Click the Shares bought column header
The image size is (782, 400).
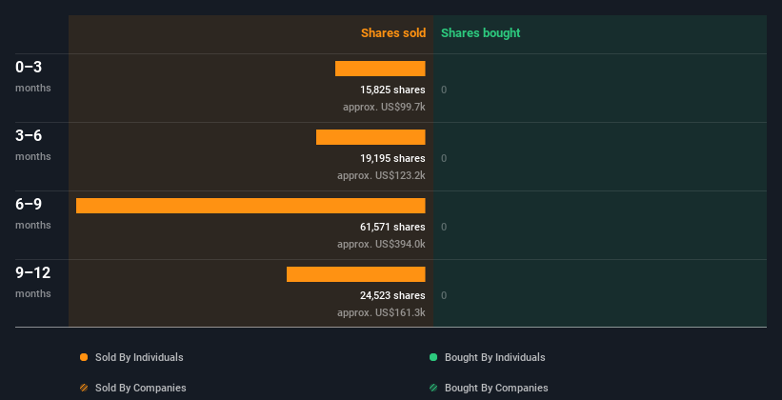[481, 33]
